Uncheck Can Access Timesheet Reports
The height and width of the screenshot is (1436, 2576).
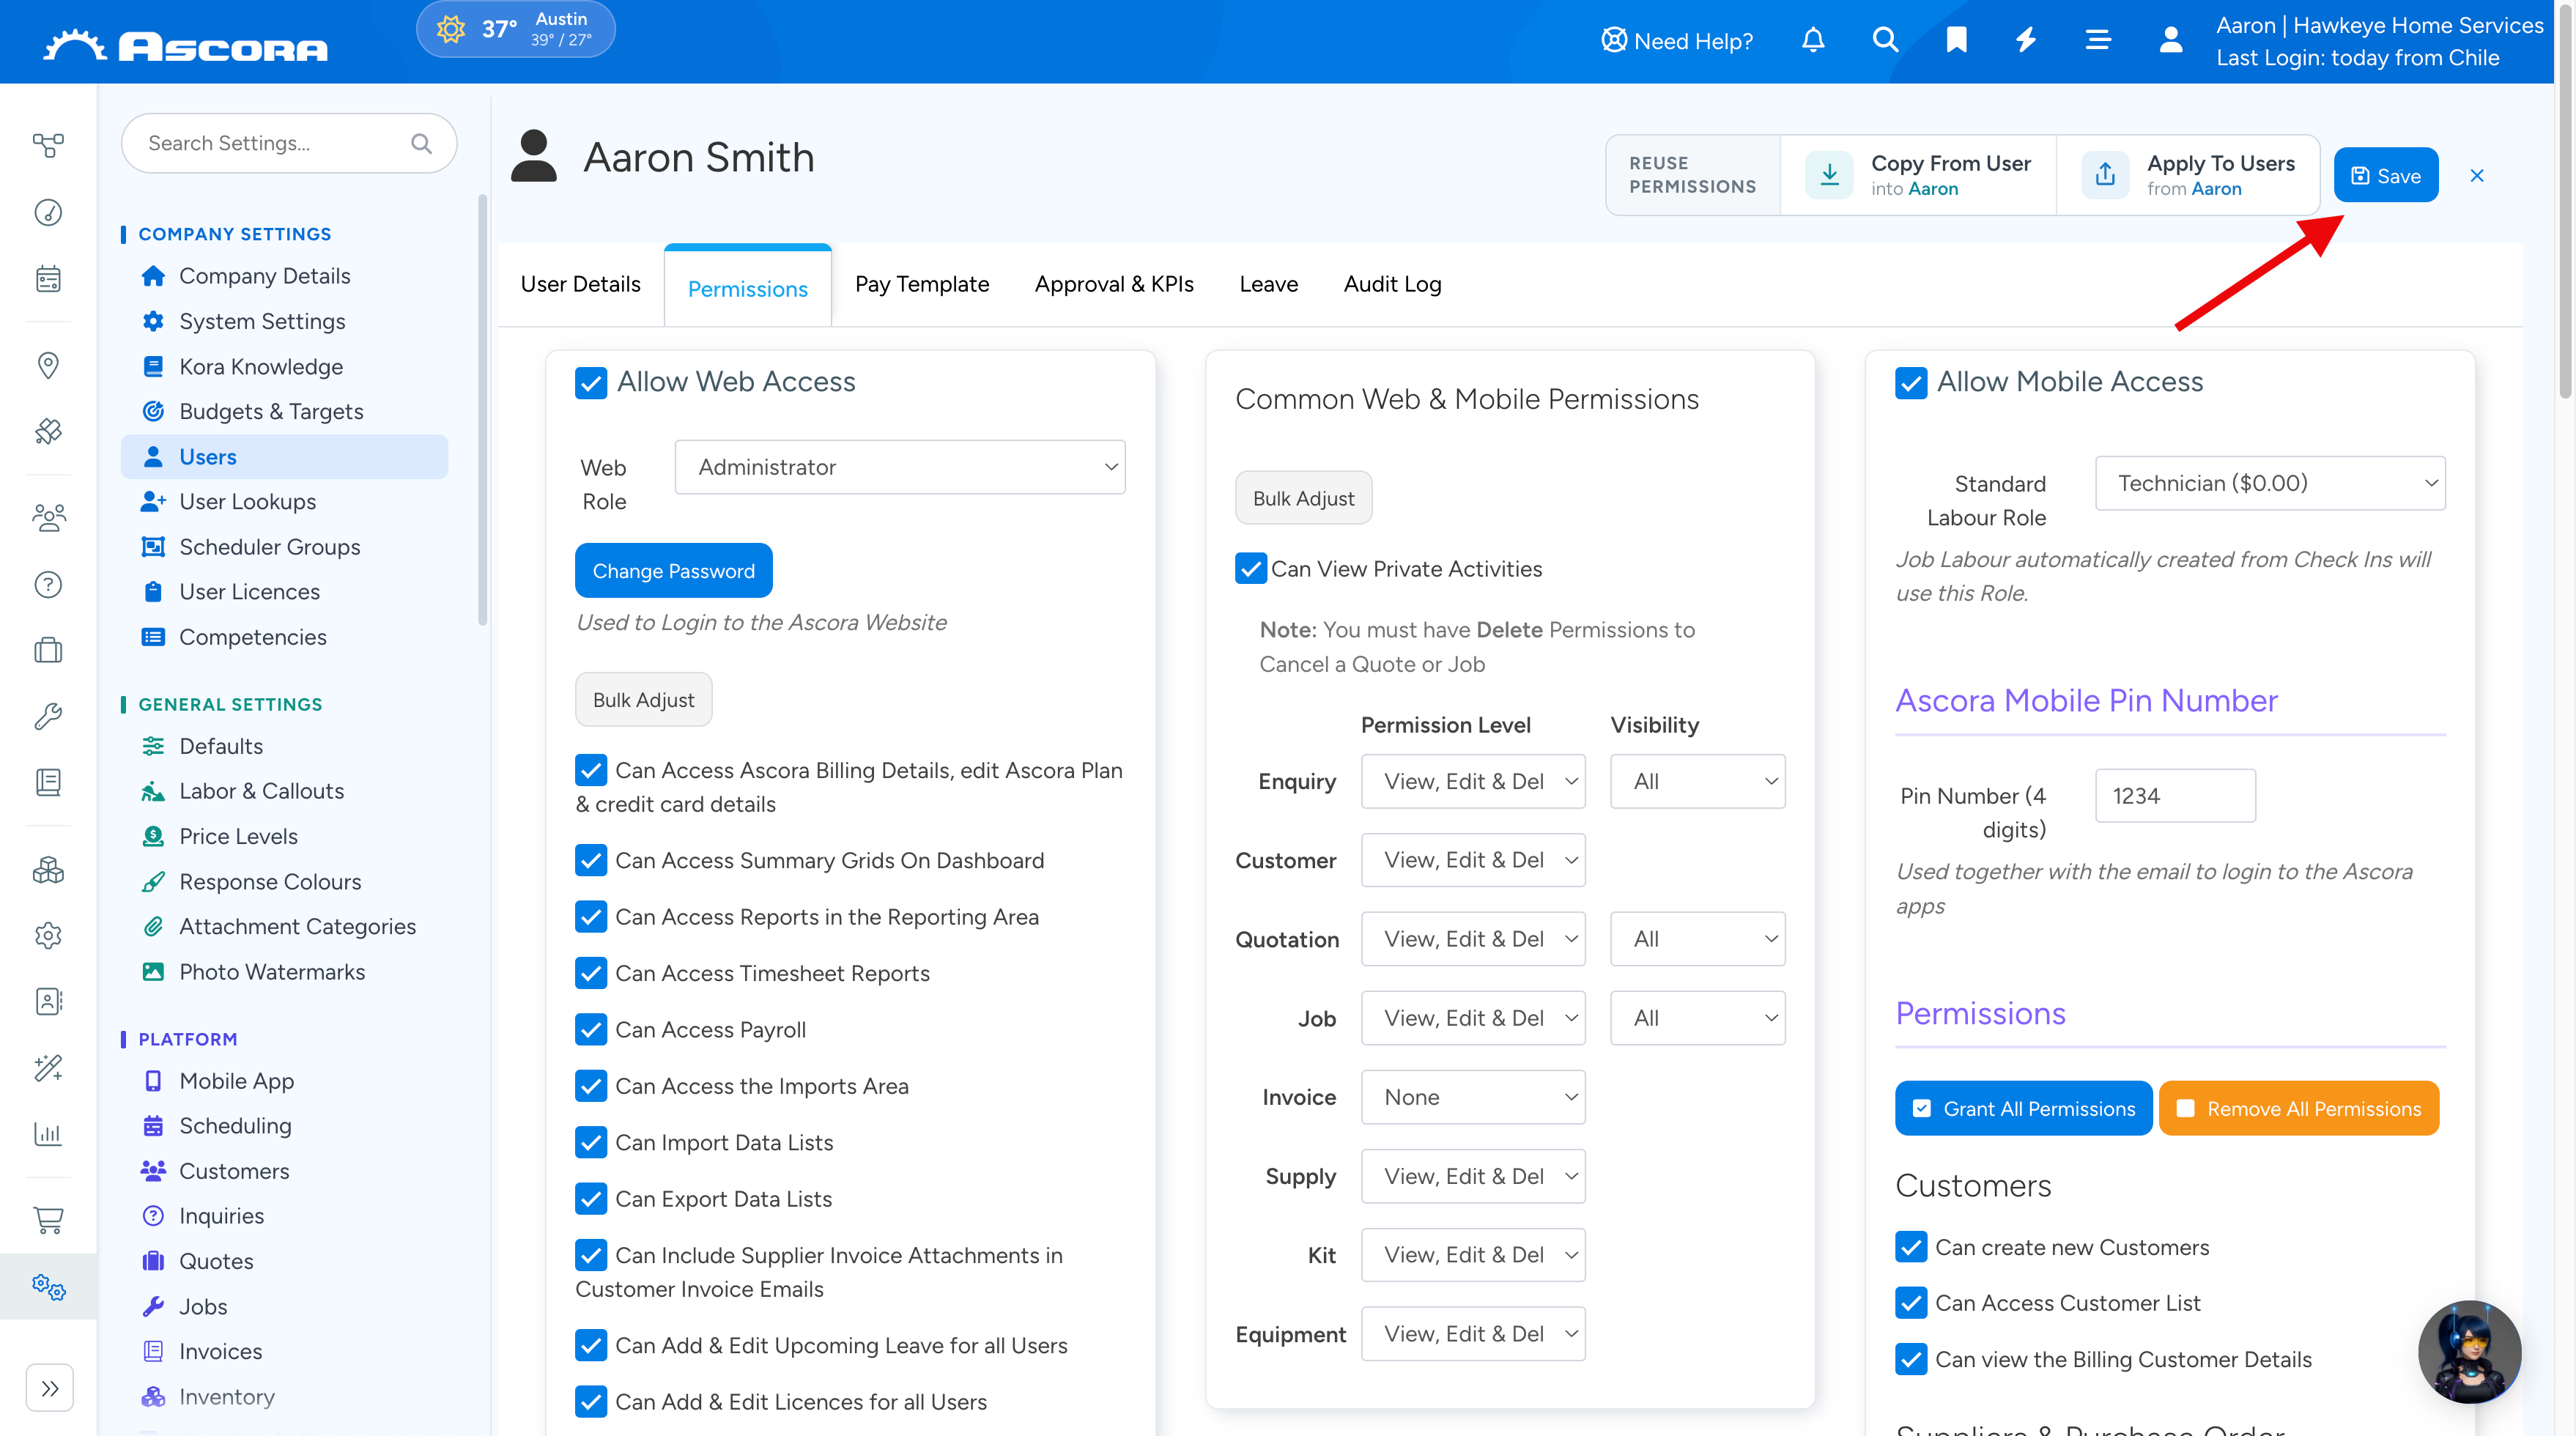[591, 973]
